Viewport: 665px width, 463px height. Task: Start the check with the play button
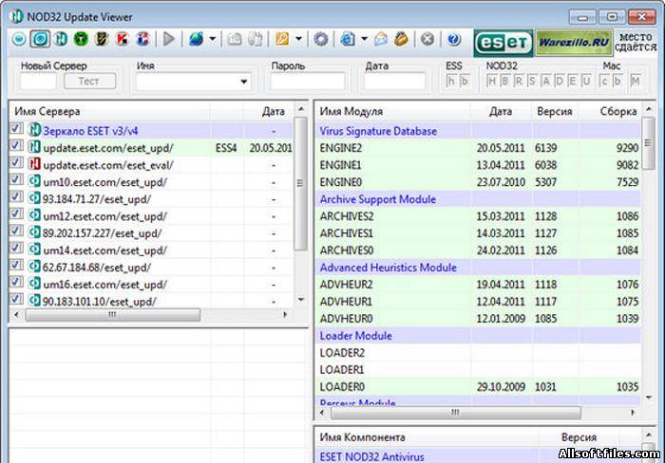[169, 39]
